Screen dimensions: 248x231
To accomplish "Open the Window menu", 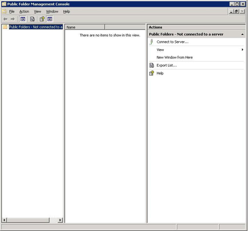I will [x=52, y=12].
